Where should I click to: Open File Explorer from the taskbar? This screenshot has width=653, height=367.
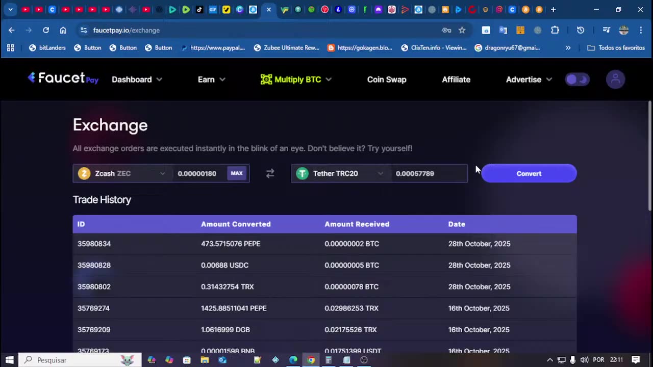click(x=205, y=360)
